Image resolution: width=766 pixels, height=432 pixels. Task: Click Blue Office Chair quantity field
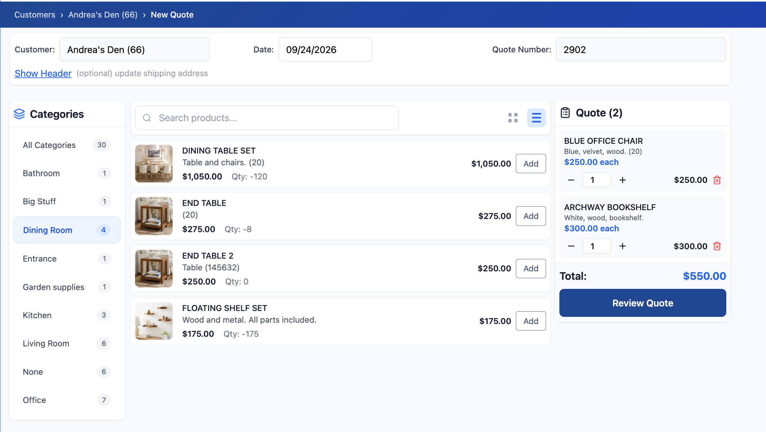tap(596, 180)
